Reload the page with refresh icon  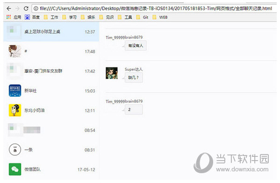[26, 8]
